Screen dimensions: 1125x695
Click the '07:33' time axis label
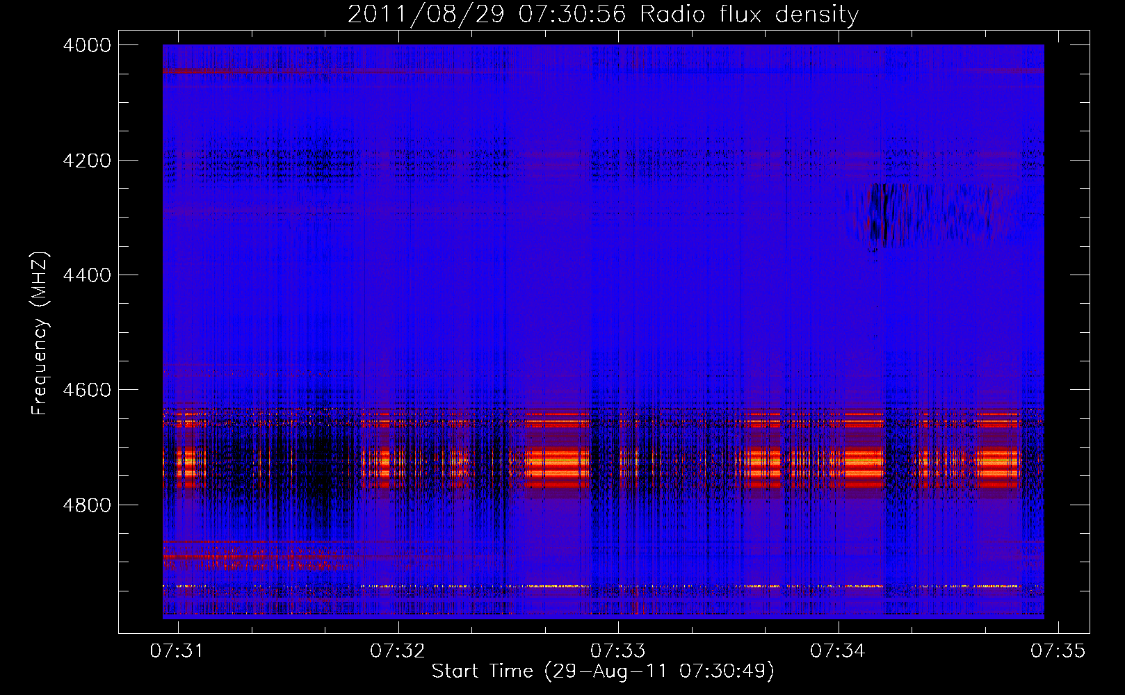(x=618, y=651)
